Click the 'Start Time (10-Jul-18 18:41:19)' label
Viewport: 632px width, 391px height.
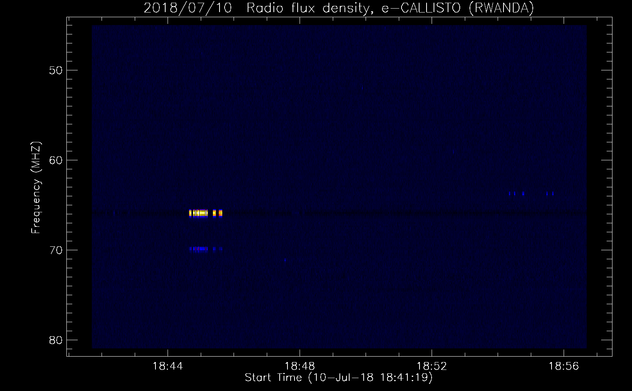click(x=339, y=378)
